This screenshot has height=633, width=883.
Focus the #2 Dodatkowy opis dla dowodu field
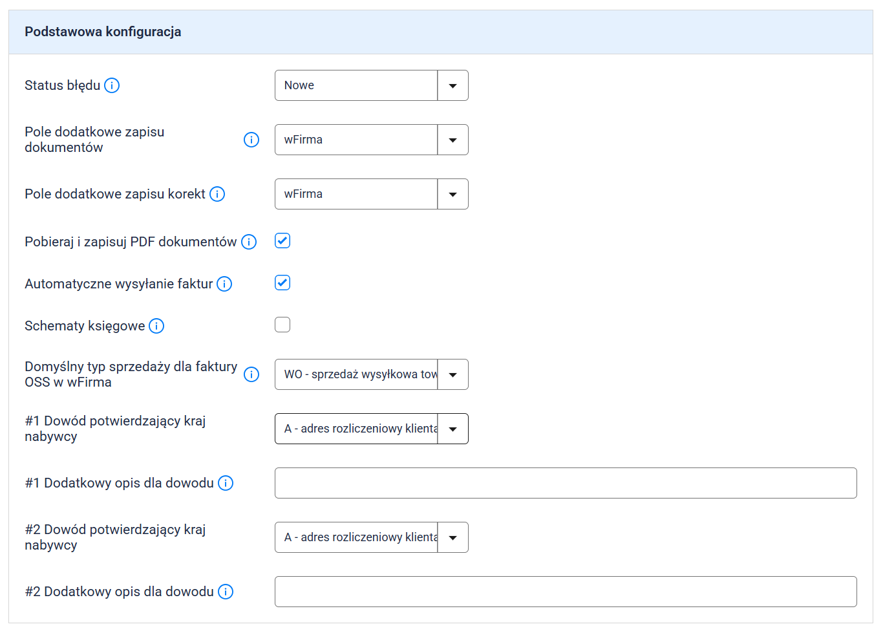click(x=566, y=592)
